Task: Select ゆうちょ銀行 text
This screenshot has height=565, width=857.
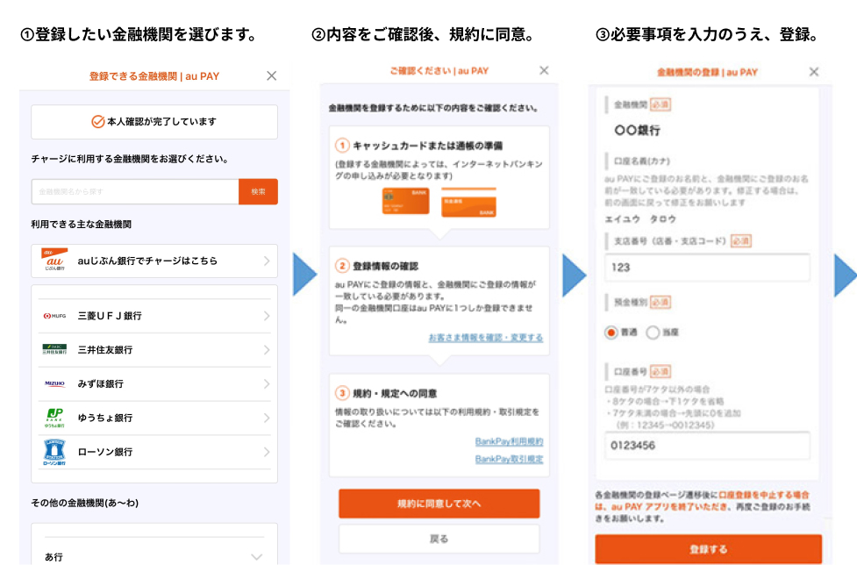Action: 105,418
